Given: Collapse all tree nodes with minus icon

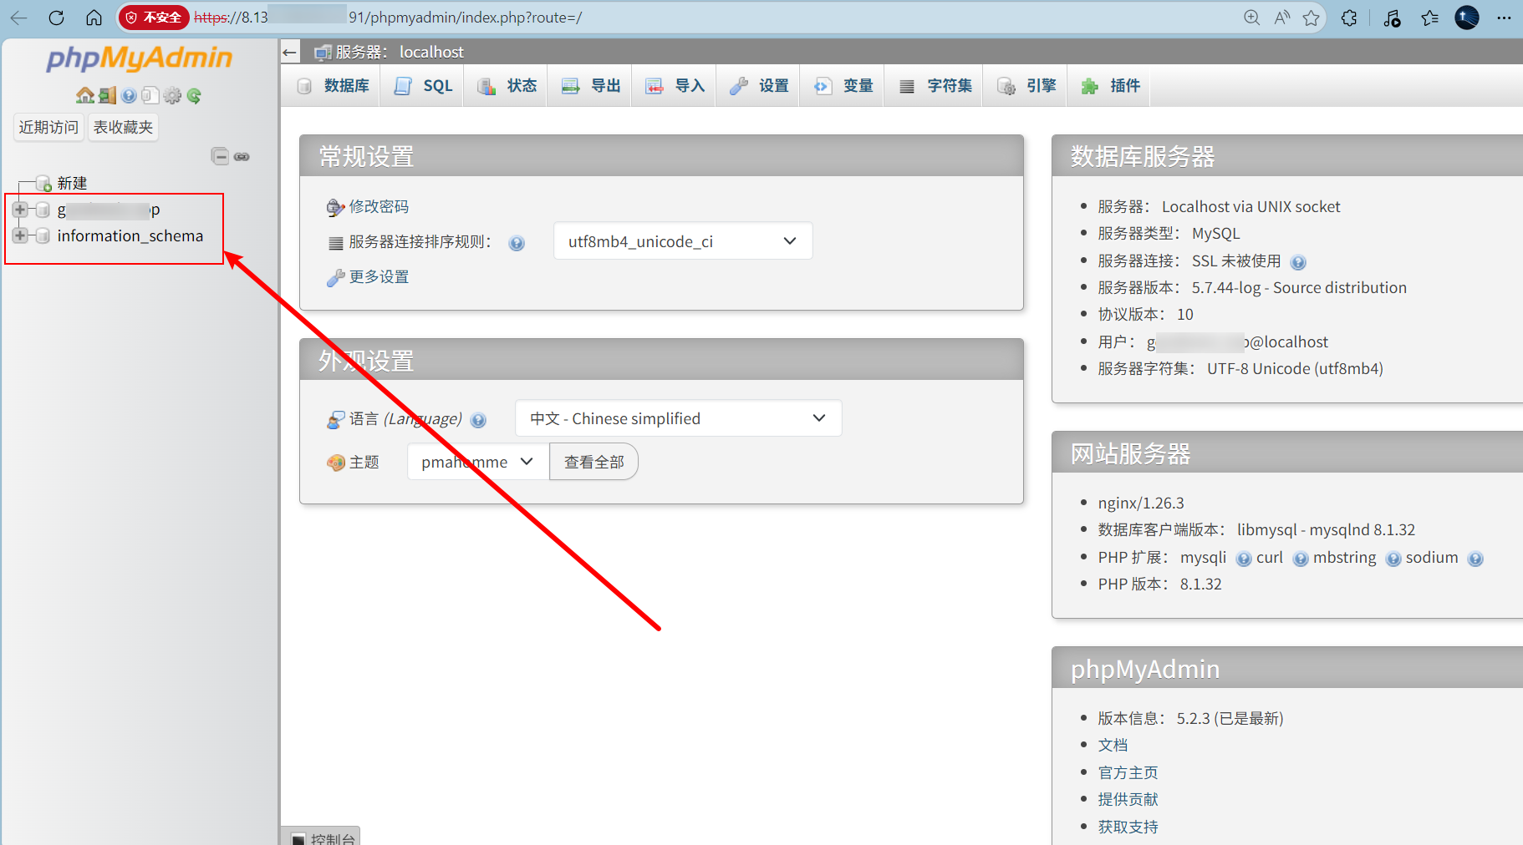Looking at the screenshot, I should [x=220, y=156].
